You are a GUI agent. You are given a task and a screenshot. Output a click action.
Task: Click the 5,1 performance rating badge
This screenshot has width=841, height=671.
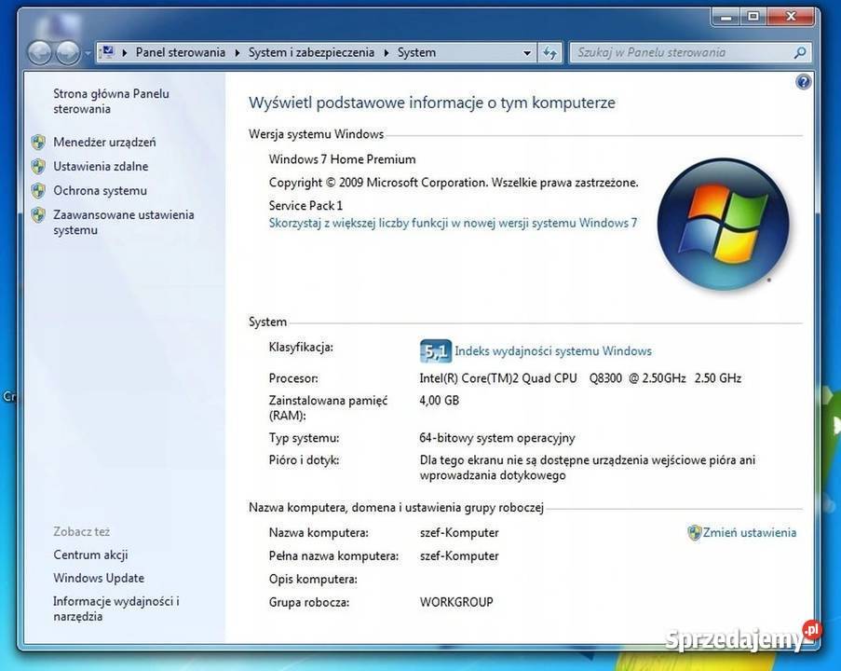click(x=435, y=351)
